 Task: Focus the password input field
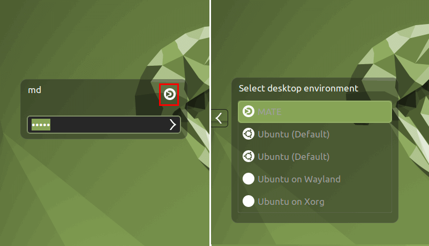click(x=104, y=125)
